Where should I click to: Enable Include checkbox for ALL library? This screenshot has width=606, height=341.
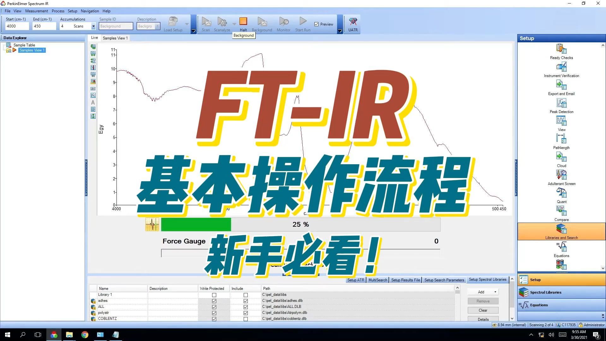click(x=245, y=307)
